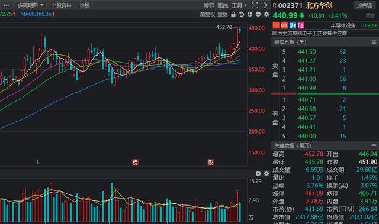The width and height of the screenshot is (379, 224).
Task: Click the 跌停 value 406.71
Action: [368, 193]
